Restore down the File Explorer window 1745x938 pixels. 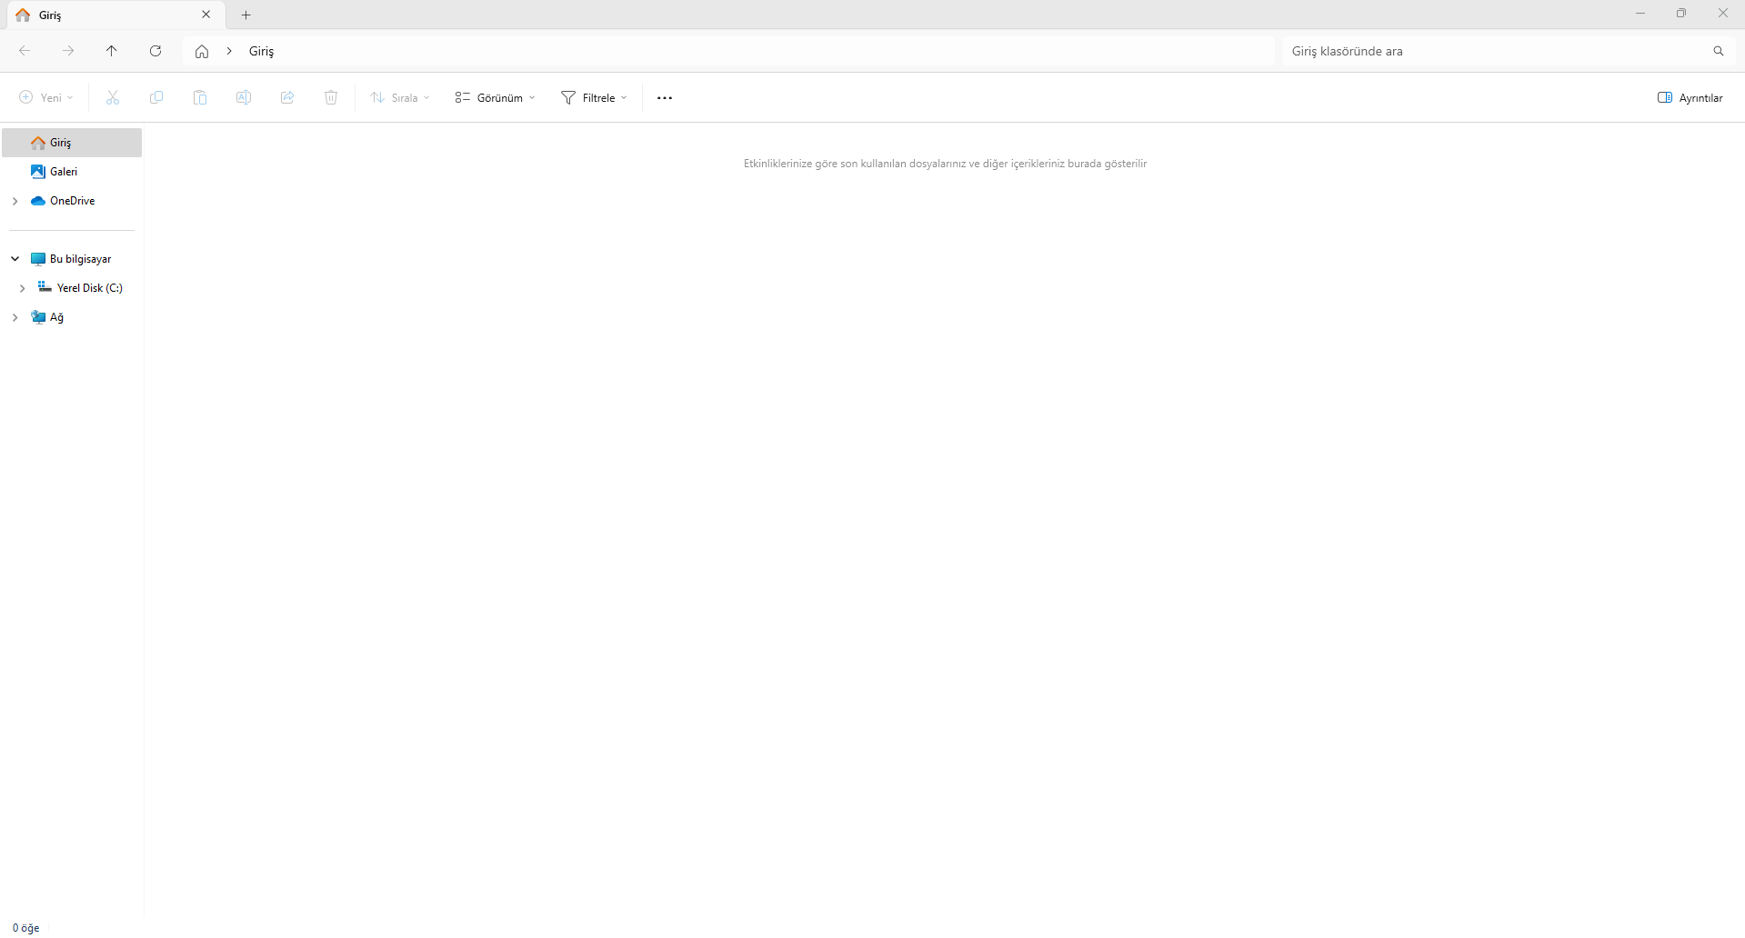pyautogui.click(x=1681, y=14)
